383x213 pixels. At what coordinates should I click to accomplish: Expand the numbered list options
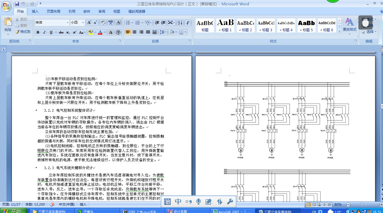142,23
